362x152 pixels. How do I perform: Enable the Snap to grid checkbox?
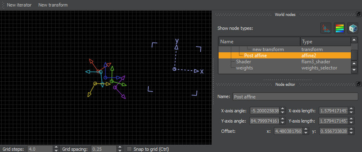tap(130, 149)
